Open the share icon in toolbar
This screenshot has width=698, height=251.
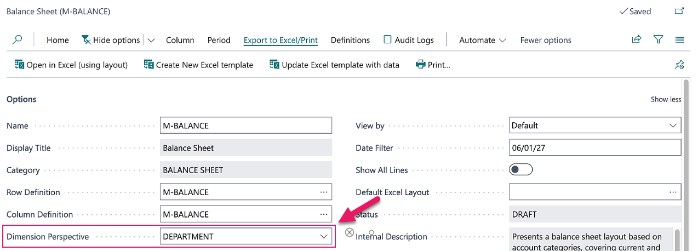(637, 39)
